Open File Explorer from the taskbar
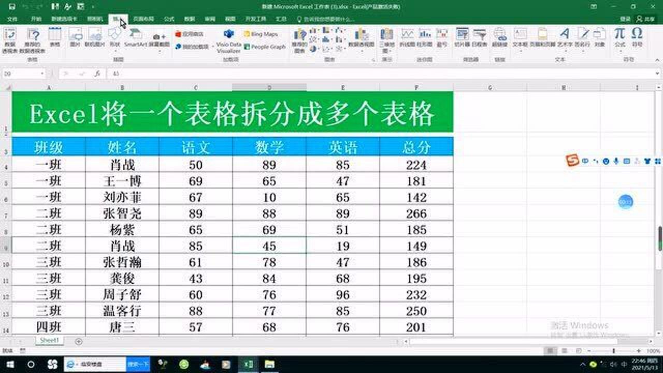This screenshot has width=663, height=373. point(269,364)
